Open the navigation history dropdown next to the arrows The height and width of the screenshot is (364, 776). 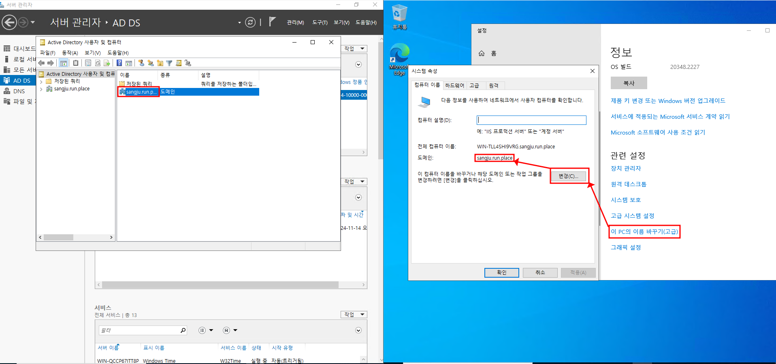(x=33, y=22)
